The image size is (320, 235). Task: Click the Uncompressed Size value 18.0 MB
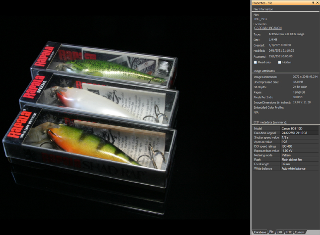(x=298, y=82)
